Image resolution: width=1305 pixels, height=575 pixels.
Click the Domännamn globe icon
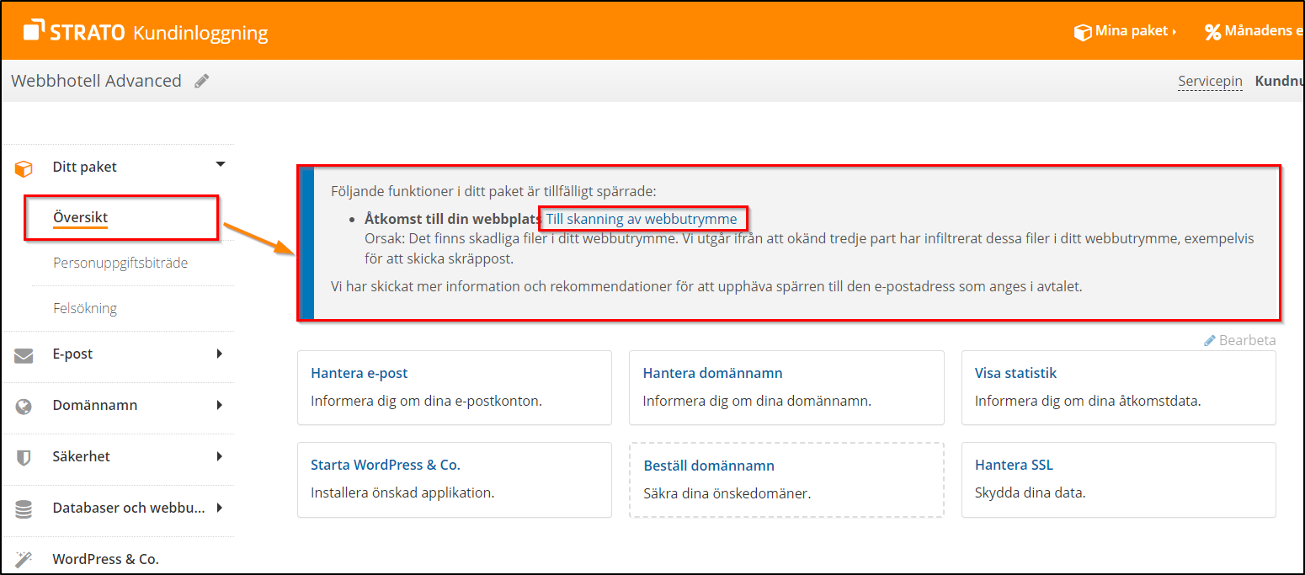pyautogui.click(x=24, y=407)
